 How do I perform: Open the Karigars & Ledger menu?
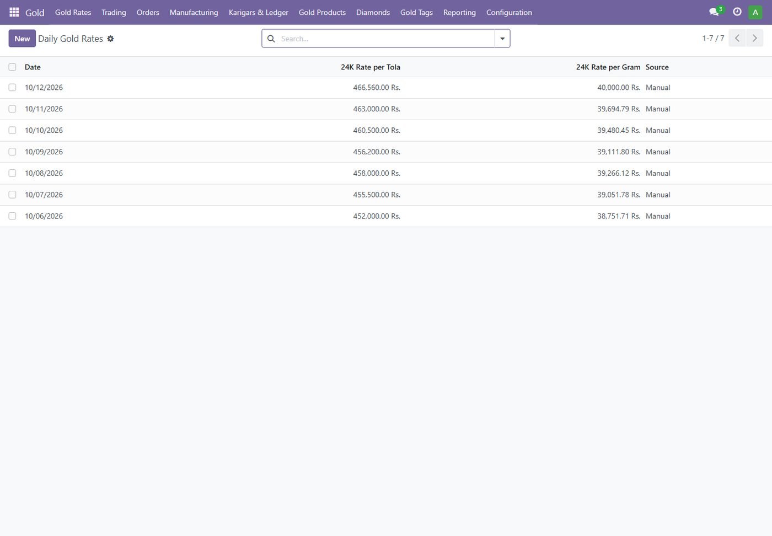point(259,12)
